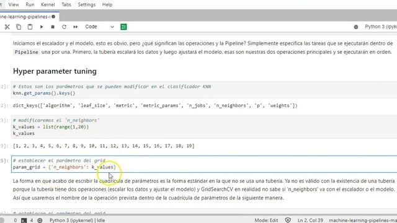Copy the selected cell
This screenshot has height=223, width=397.
click(x=19, y=27)
